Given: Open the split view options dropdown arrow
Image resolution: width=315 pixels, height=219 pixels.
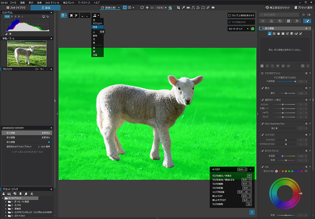Looking at the screenshot, I should (x=133, y=8).
